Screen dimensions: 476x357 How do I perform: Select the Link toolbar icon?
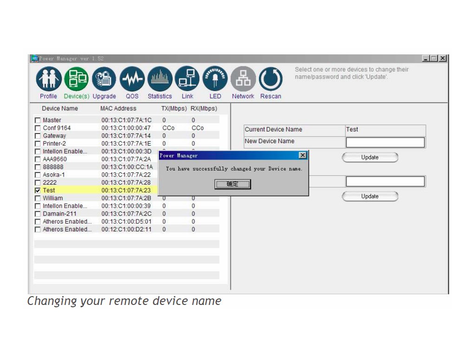point(187,79)
